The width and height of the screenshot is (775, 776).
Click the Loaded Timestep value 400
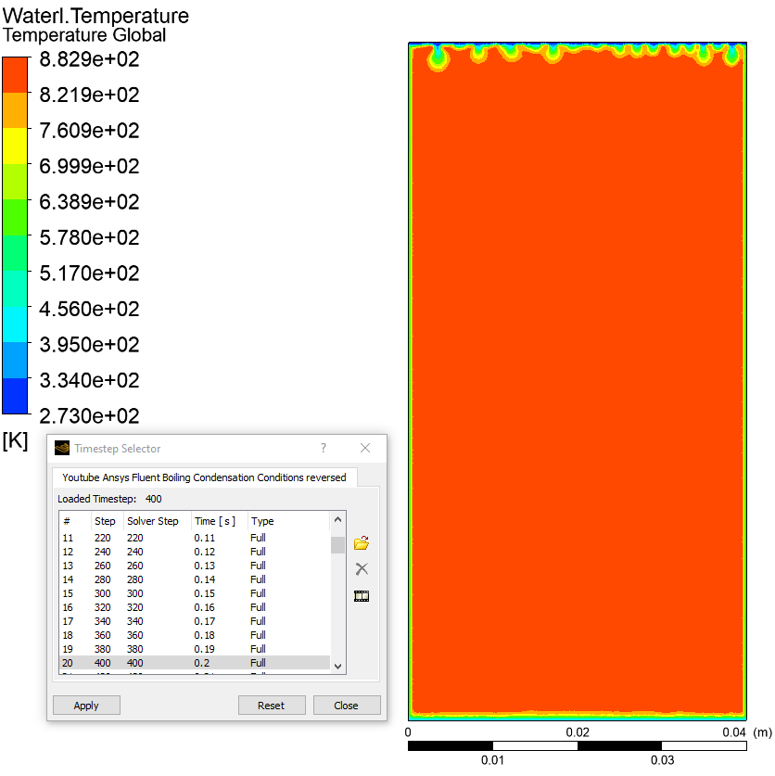(153, 499)
